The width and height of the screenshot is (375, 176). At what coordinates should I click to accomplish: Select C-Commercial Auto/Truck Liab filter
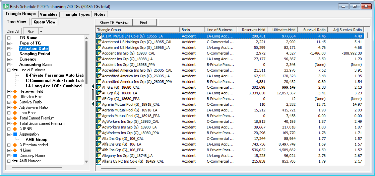pyautogui.click(x=55, y=81)
